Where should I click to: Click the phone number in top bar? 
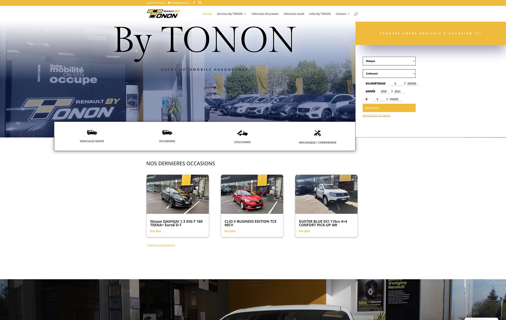(x=157, y=3)
